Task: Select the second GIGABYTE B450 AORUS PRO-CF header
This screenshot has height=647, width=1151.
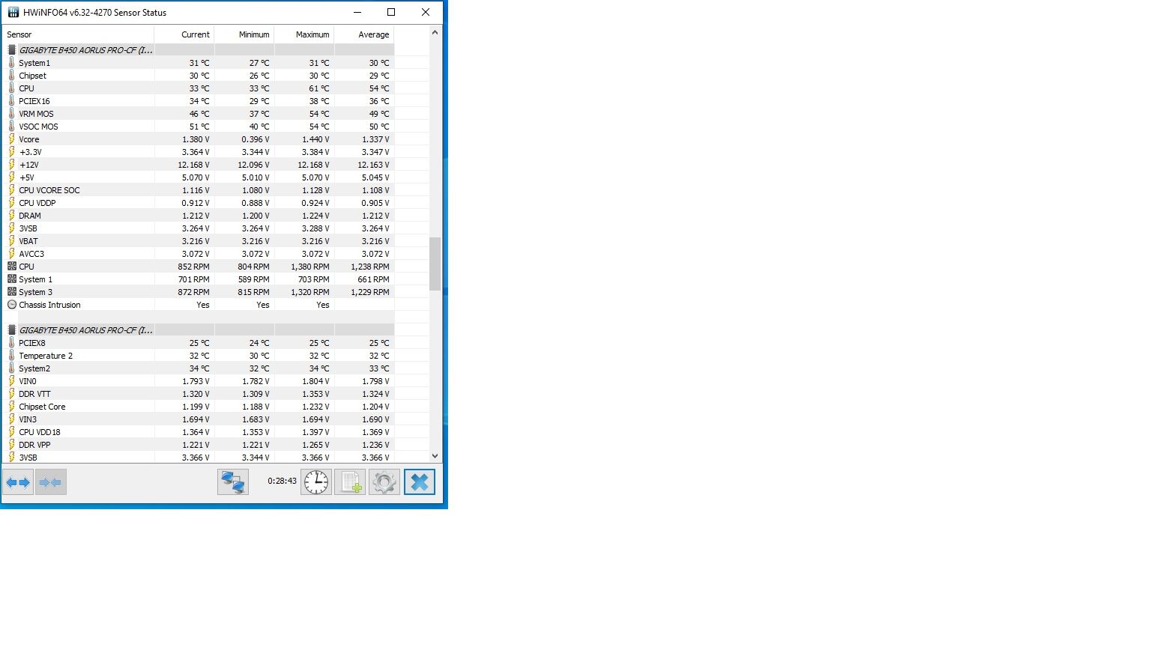Action: coord(199,330)
